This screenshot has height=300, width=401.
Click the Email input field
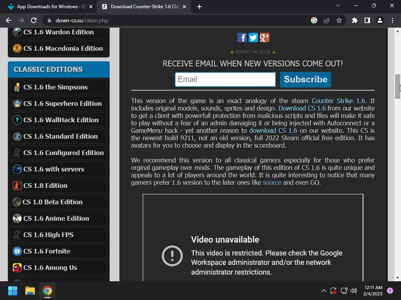click(x=225, y=79)
